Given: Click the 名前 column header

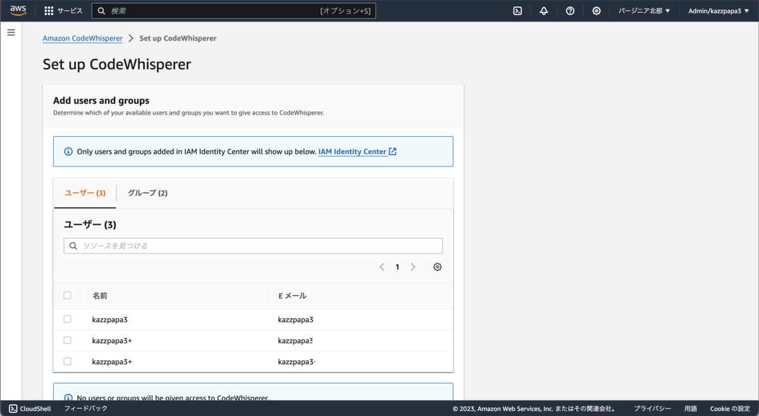Looking at the screenshot, I should coord(100,296).
